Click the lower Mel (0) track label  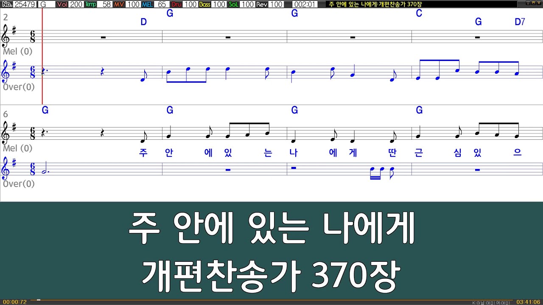(x=18, y=148)
